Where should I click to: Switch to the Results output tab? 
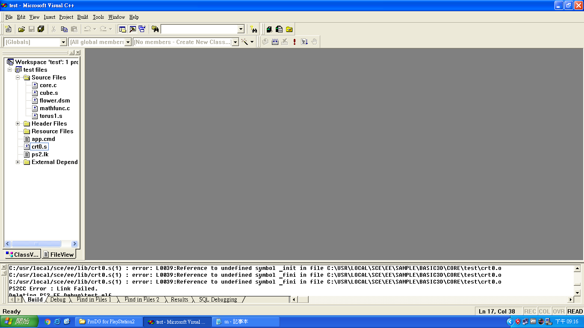(180, 299)
